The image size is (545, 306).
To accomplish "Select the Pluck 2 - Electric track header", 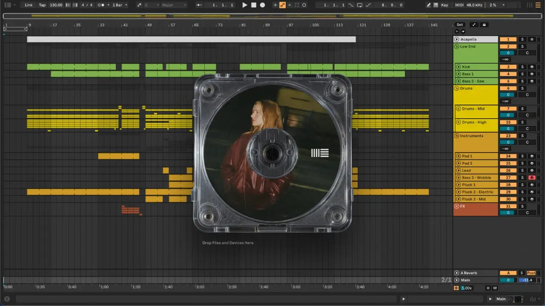I will tap(476, 192).
